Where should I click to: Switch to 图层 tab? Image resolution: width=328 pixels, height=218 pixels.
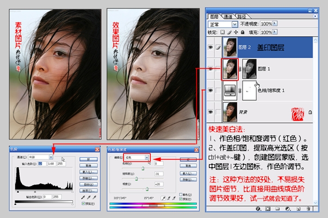214,17
